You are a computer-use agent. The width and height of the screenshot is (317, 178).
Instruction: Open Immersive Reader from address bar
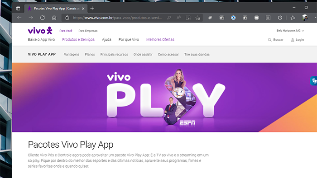188,18
